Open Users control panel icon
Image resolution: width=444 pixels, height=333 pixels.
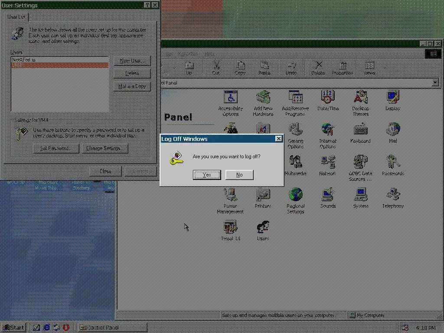click(x=263, y=231)
